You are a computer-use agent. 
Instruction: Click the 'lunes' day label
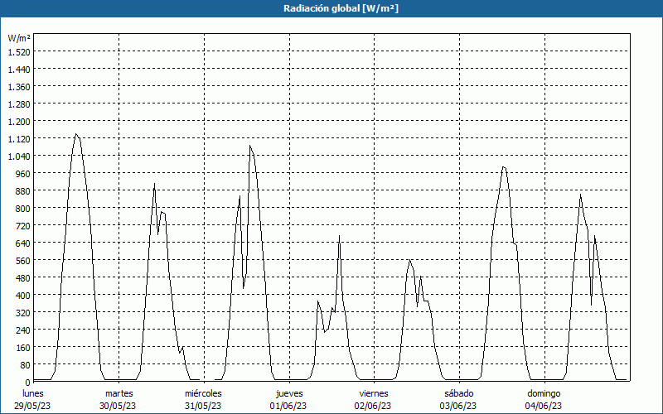(33, 393)
